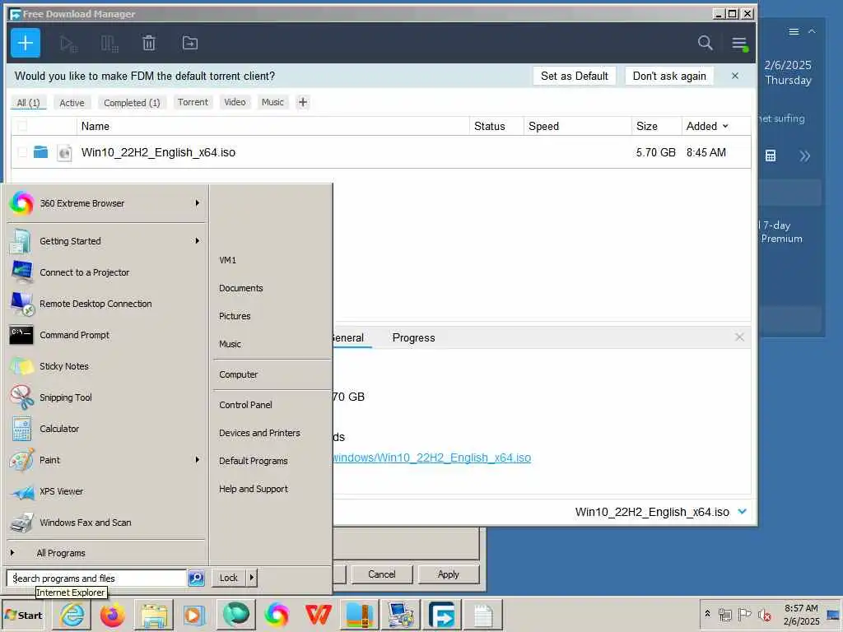Open WPS Office on the taskbar
Viewport: 843px width, 632px height.
318,615
